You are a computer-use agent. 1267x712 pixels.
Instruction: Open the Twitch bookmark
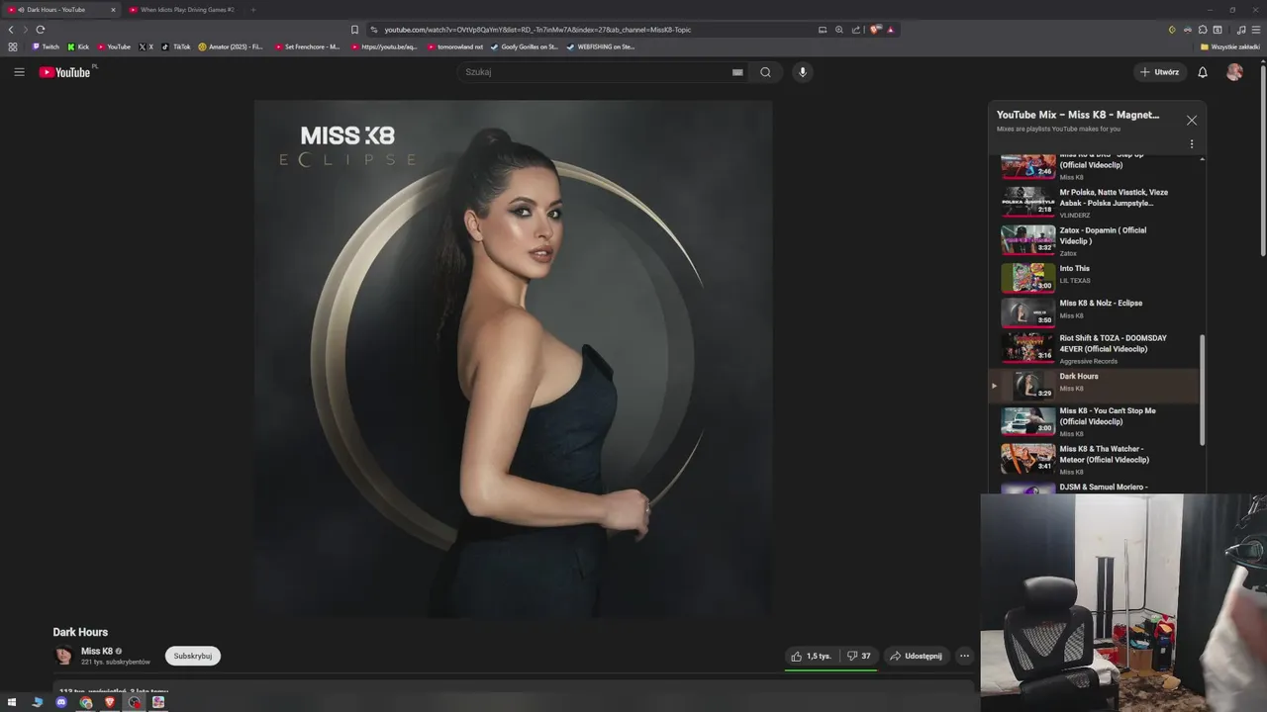pyautogui.click(x=46, y=46)
